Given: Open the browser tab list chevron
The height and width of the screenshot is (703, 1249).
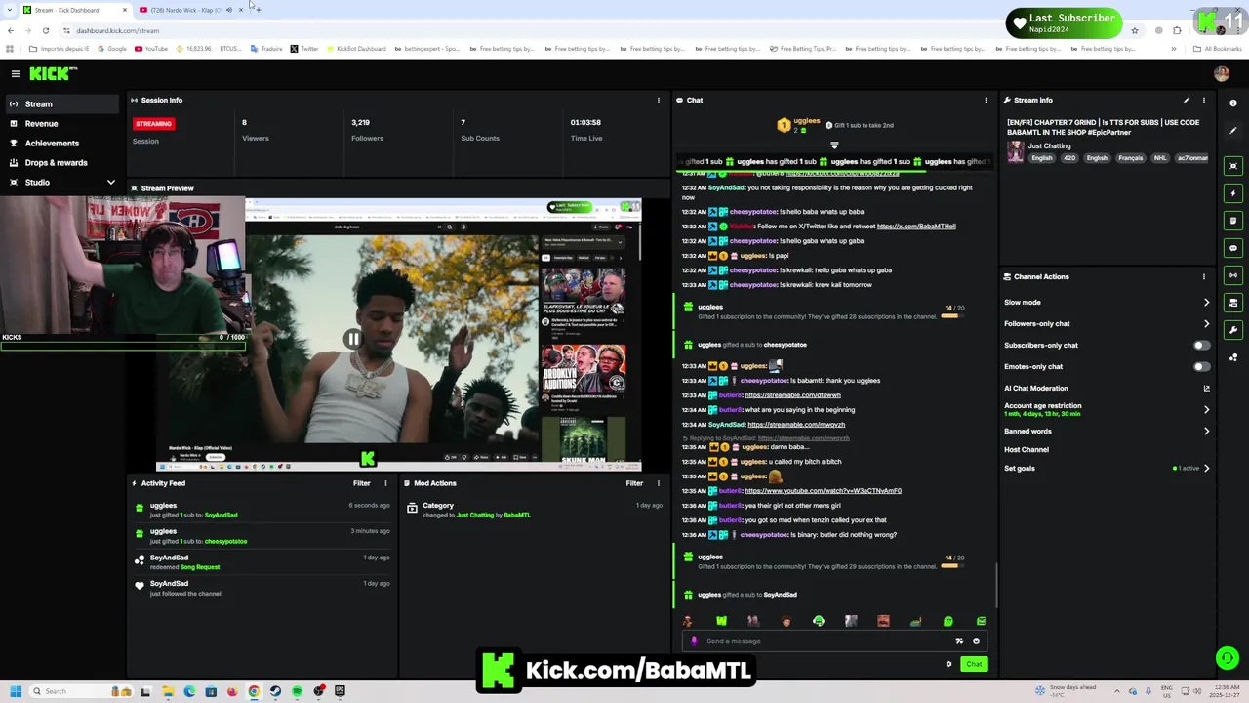Looking at the screenshot, I should pos(10,10).
